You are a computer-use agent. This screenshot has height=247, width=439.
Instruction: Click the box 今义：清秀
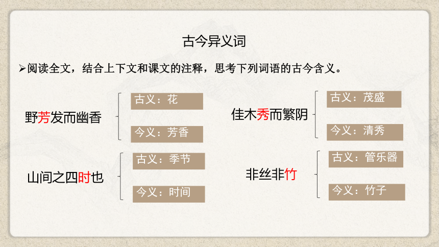point(365,132)
